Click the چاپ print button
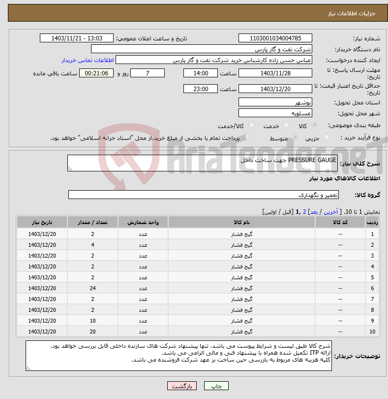Screen dimensions: 388x399 (216, 386)
